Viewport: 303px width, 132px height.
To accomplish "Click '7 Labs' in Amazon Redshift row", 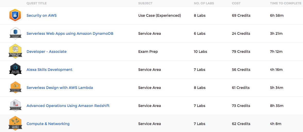I will pos(200,106).
